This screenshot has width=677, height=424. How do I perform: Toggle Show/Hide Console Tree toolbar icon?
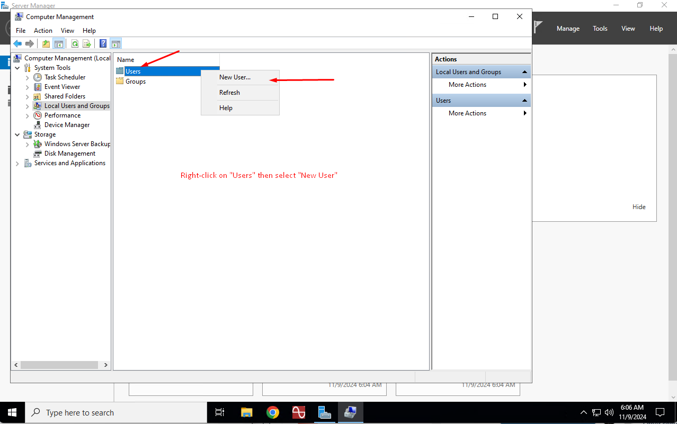(x=59, y=44)
